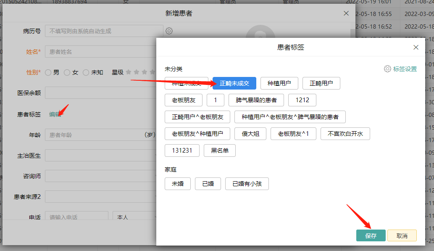Toggle the 正畸未成交 tag

coord(234,83)
